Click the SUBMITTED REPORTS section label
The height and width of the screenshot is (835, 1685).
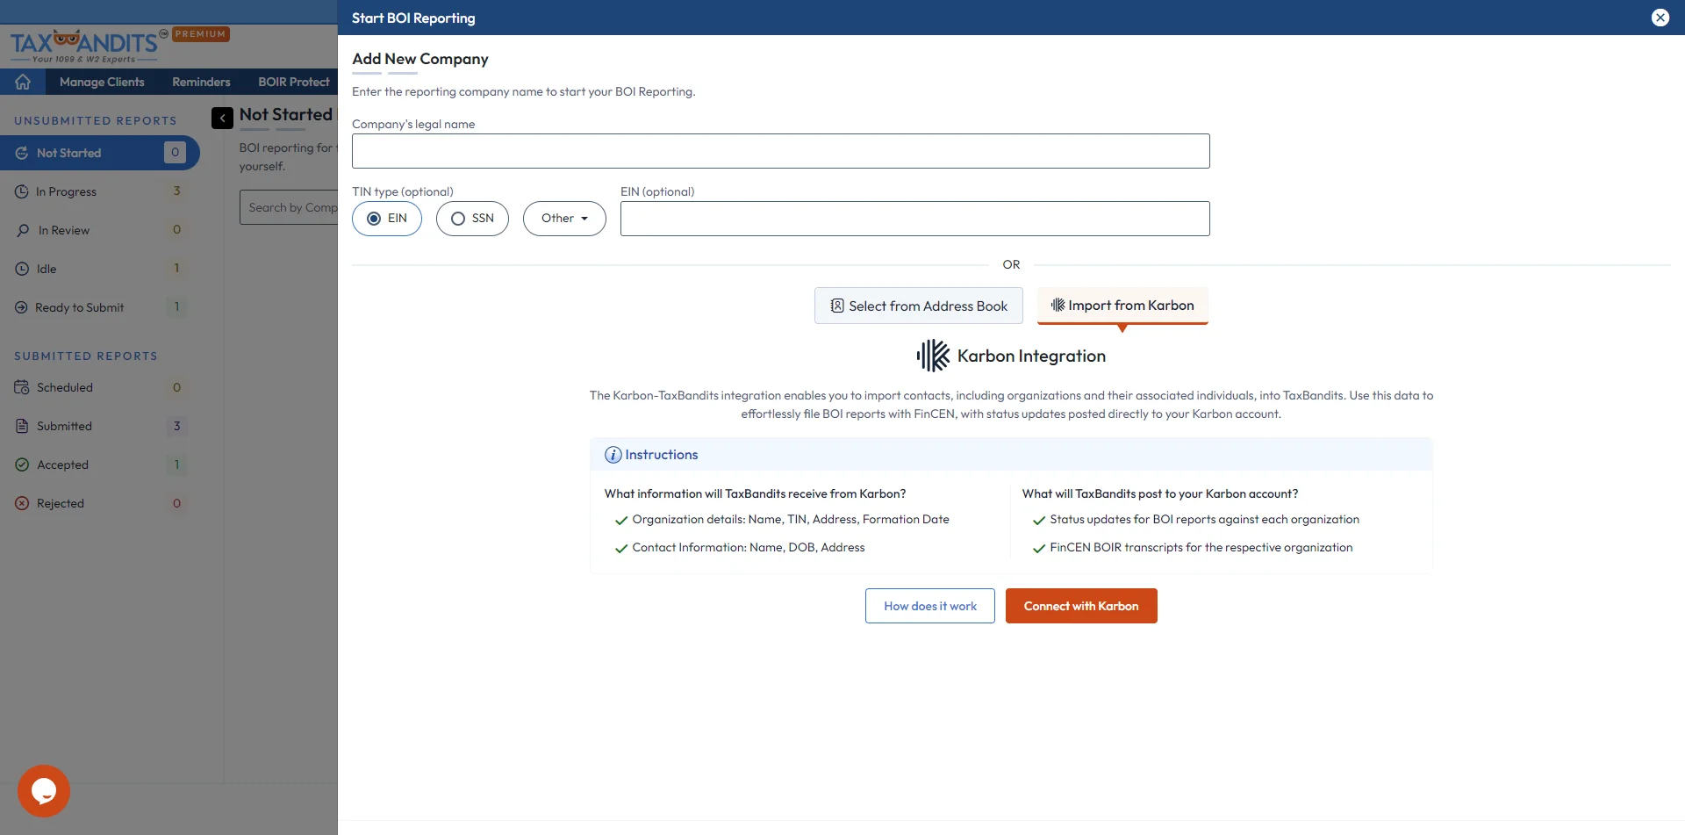86,356
